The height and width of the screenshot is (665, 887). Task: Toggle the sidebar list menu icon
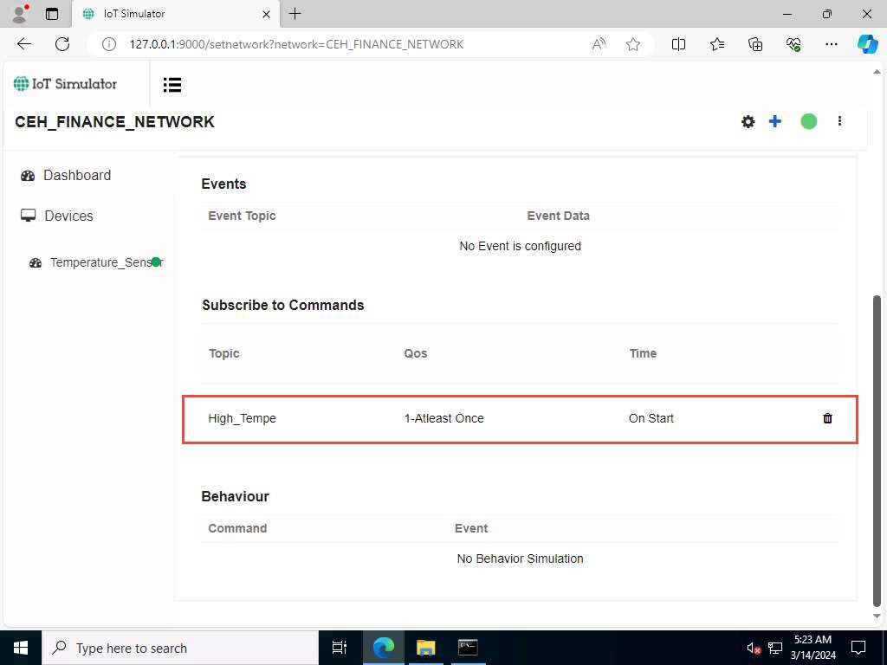click(x=172, y=85)
